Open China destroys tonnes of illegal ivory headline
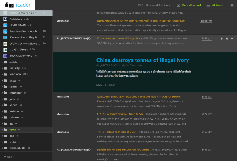 (x=143, y=60)
